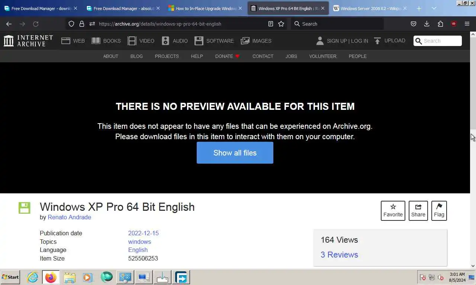Click the Free Download Manager taskbar icon
The height and width of the screenshot is (285, 476).
coord(181,277)
